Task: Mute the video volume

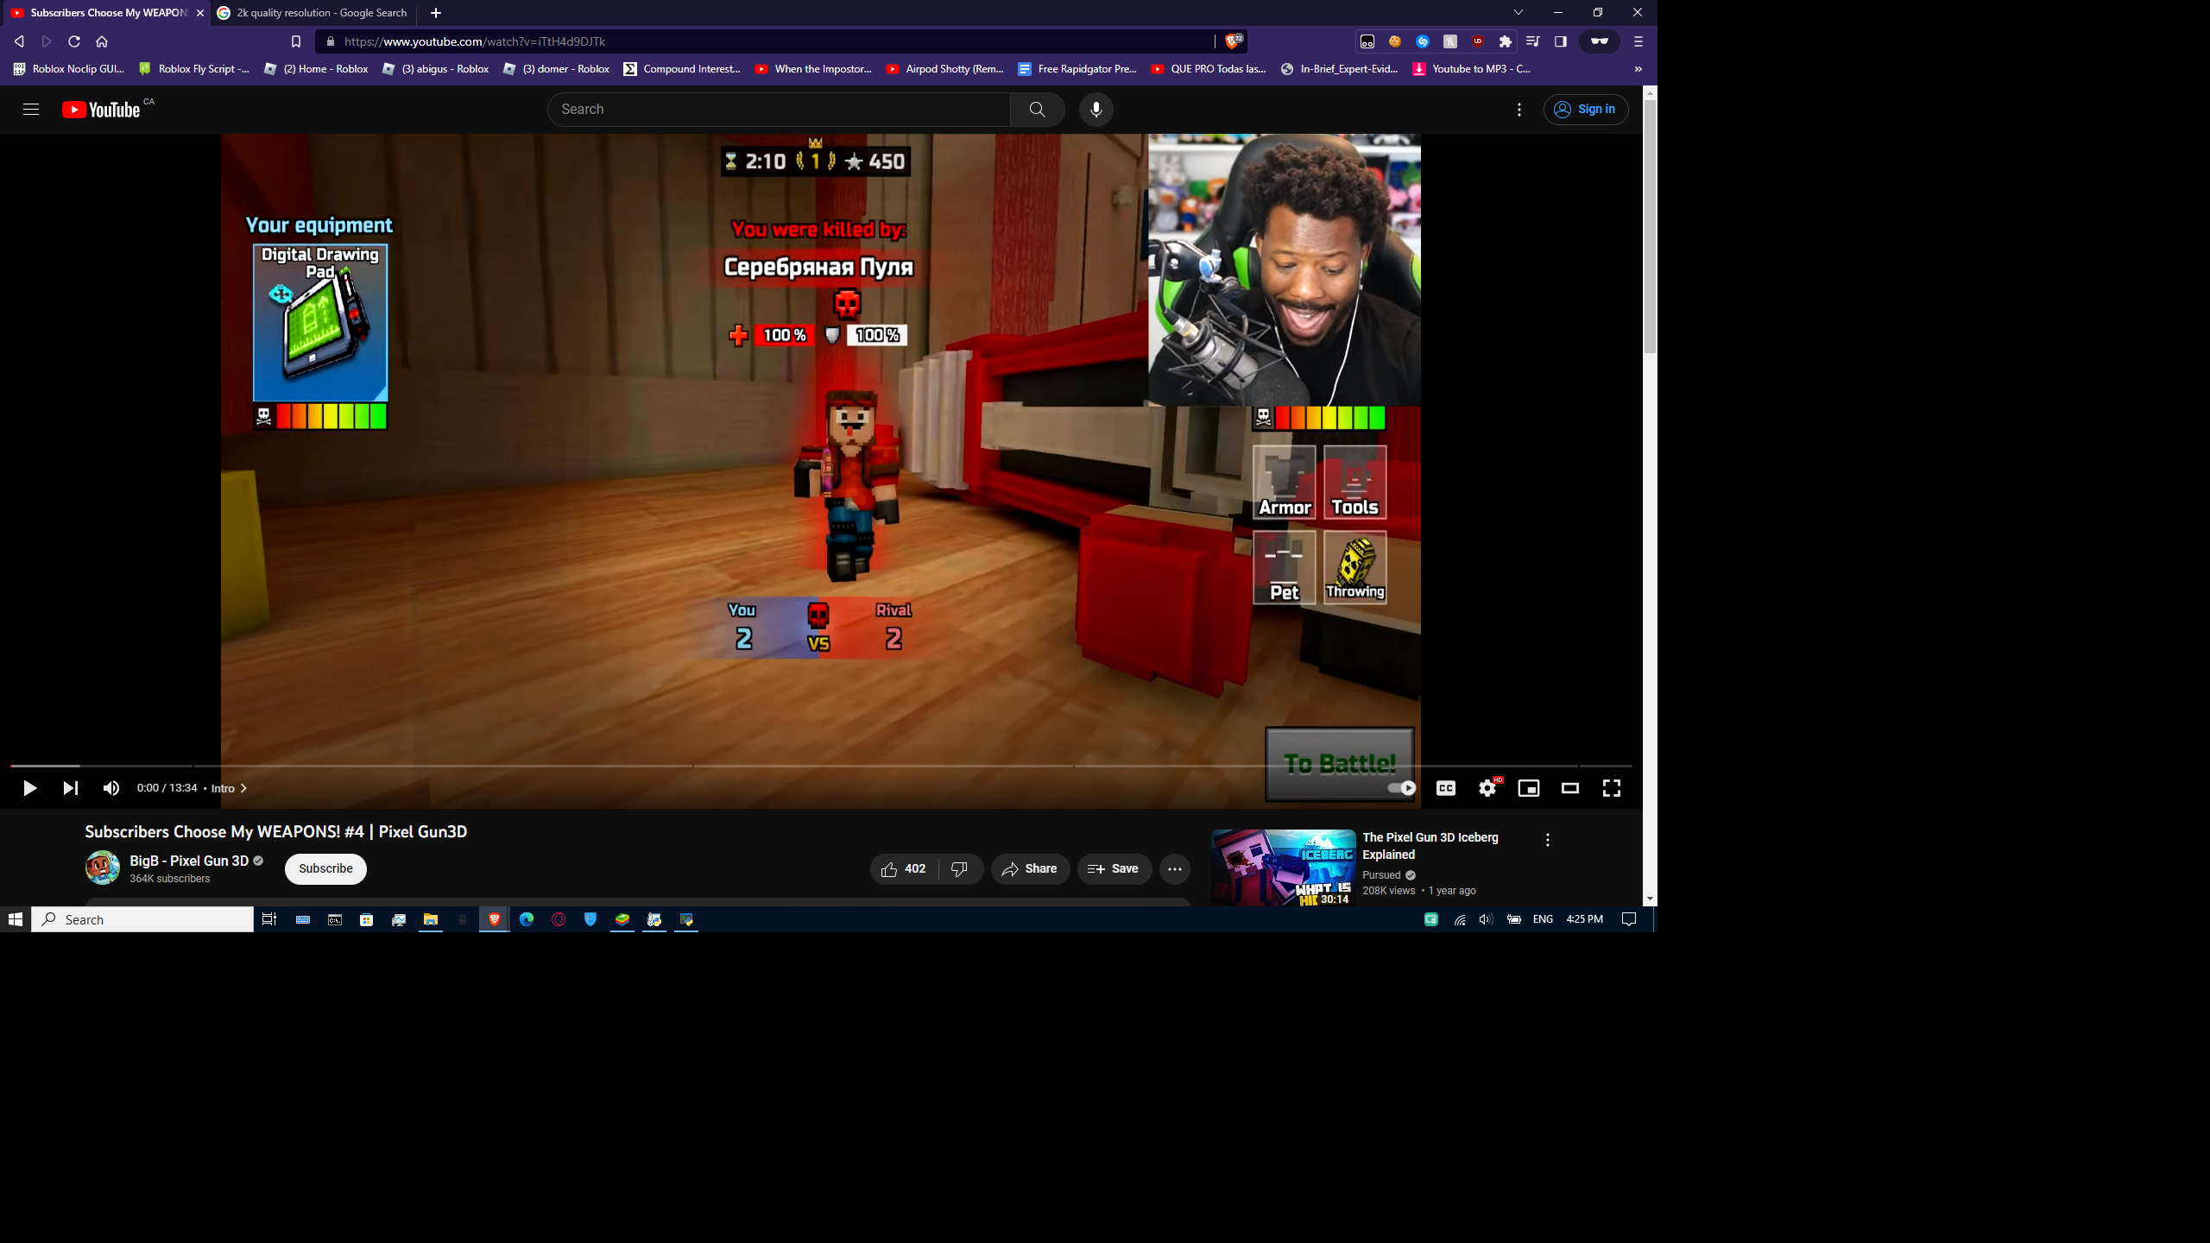Action: coord(111,788)
